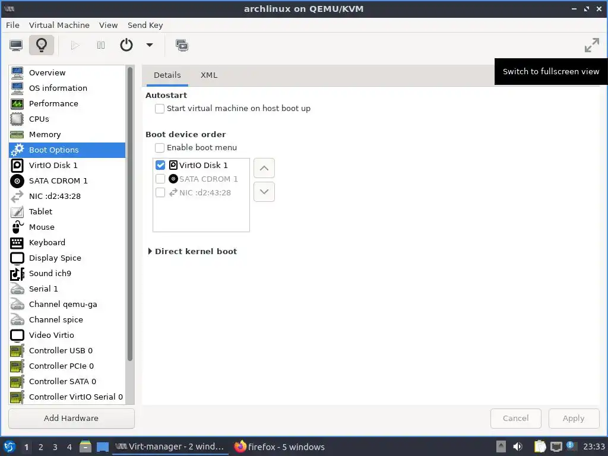Click the Add Hardware button
This screenshot has width=608, height=456.
71,419
